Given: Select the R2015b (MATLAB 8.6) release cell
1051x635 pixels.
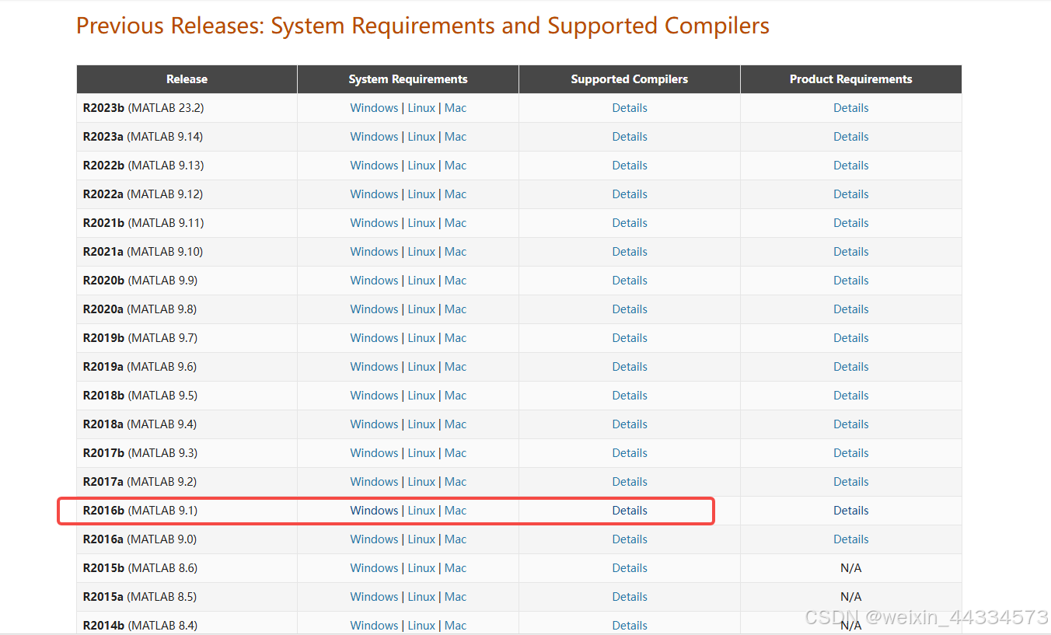Looking at the screenshot, I should 187,568.
